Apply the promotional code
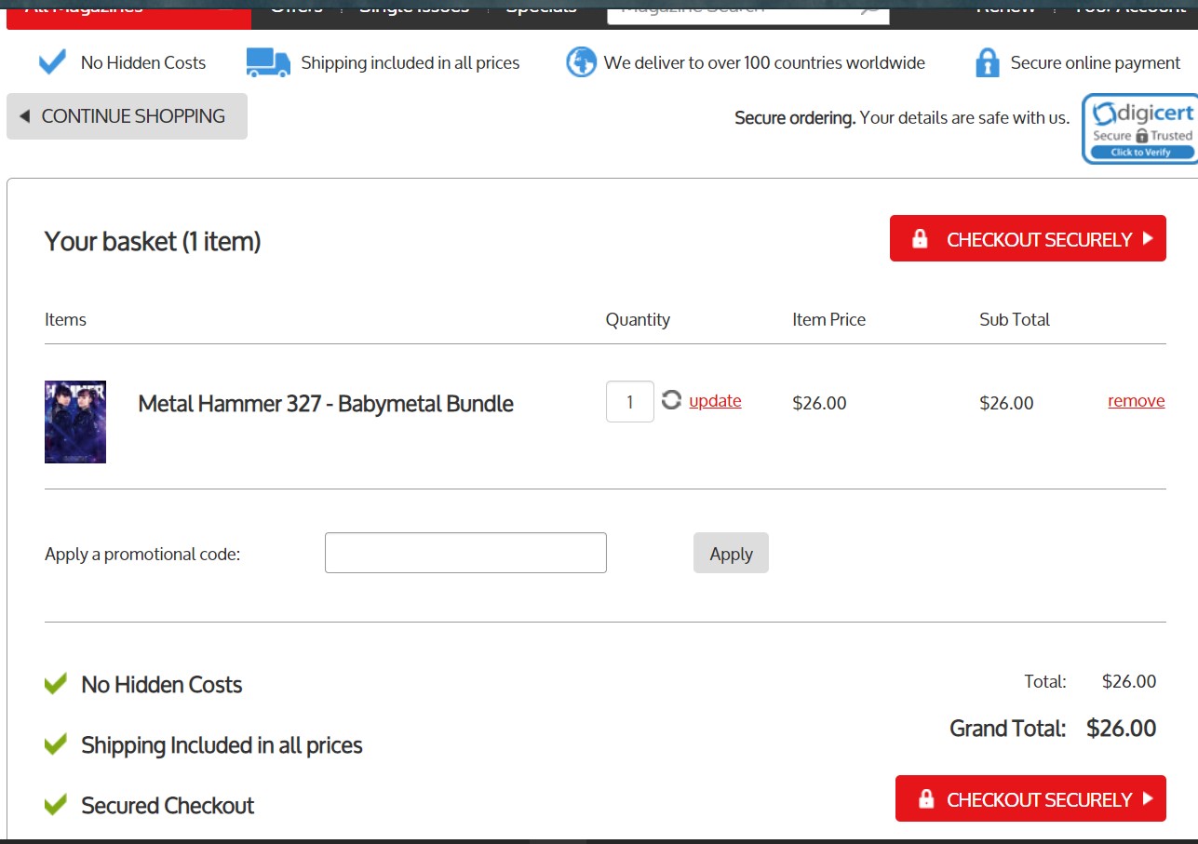This screenshot has height=844, width=1198. click(x=731, y=553)
